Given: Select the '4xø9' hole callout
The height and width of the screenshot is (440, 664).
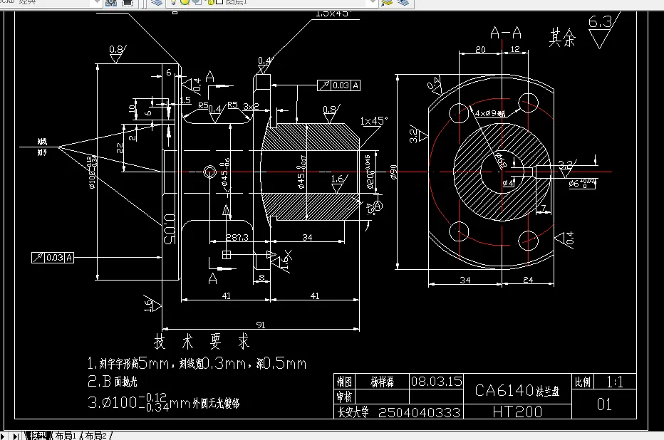Looking at the screenshot, I should tap(490, 113).
